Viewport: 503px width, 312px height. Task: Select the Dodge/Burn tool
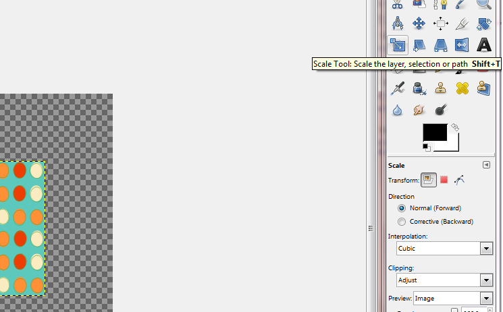pyautogui.click(x=440, y=110)
